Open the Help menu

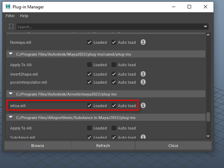(x=24, y=16)
